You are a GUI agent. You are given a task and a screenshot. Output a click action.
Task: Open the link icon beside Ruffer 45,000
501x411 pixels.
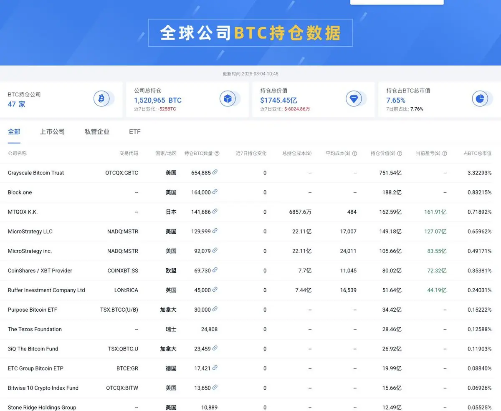(215, 290)
